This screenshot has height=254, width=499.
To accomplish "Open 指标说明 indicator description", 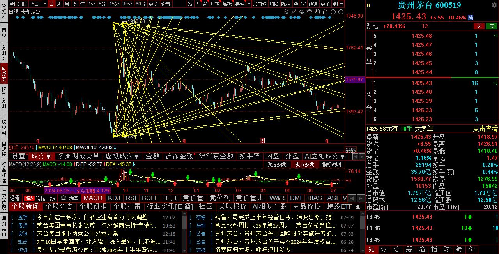I will [332, 164].
